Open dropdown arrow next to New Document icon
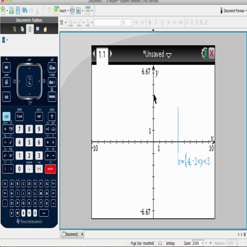 tap(7, 10)
